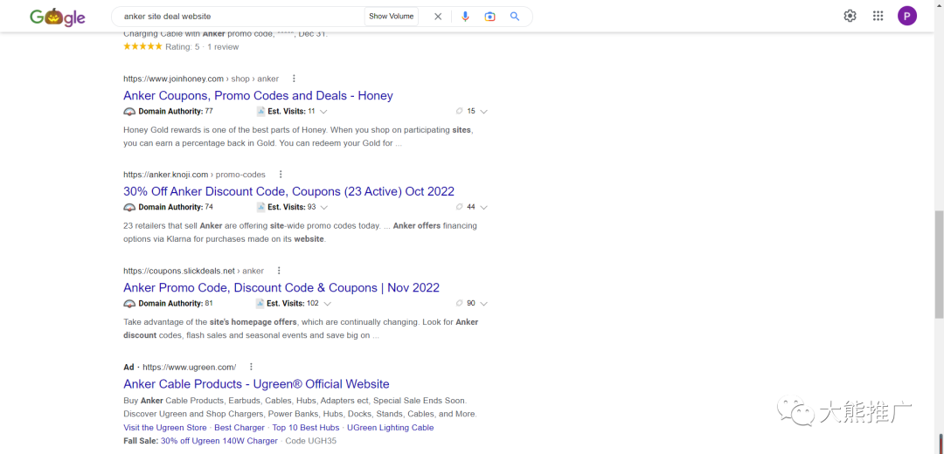Screen dimensions: 944x454
Task: Open Anker Coupons, Promo Codes and Deals - Honey
Action: point(258,96)
